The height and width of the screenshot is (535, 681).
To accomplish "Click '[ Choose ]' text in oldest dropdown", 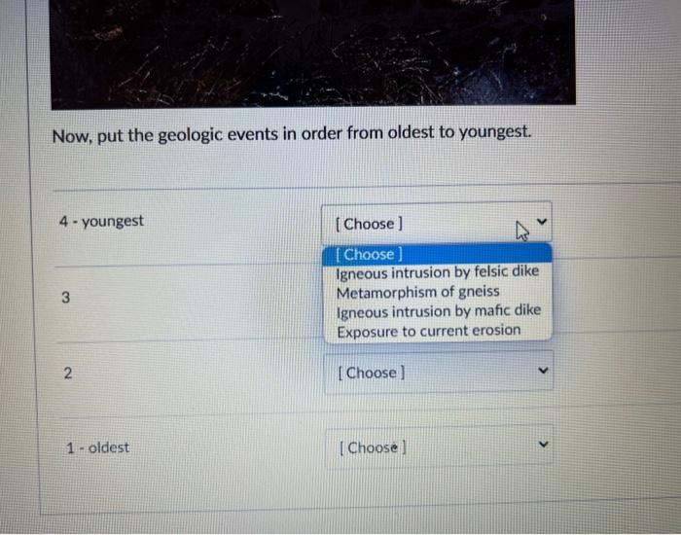I will coord(373,447).
